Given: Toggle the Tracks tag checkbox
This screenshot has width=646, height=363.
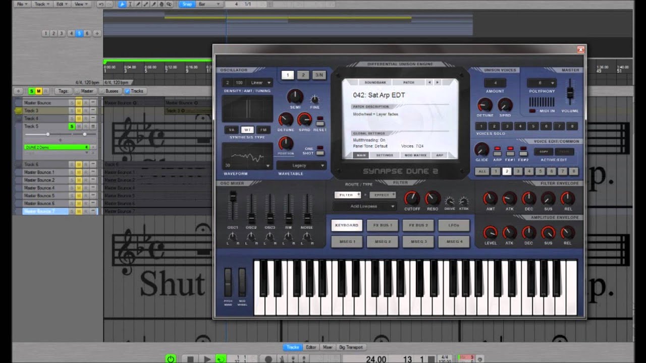Looking at the screenshot, I should pos(127,91).
